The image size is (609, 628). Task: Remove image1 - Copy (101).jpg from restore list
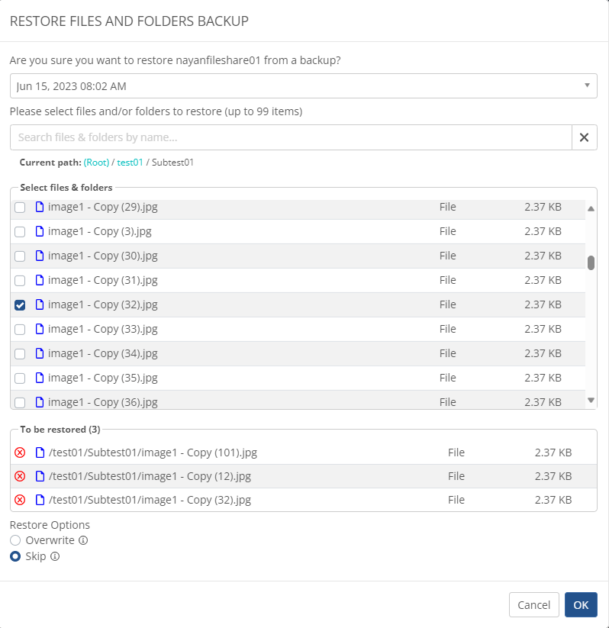[x=20, y=452]
